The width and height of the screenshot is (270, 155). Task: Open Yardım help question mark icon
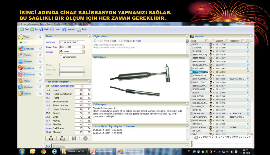(64, 29)
